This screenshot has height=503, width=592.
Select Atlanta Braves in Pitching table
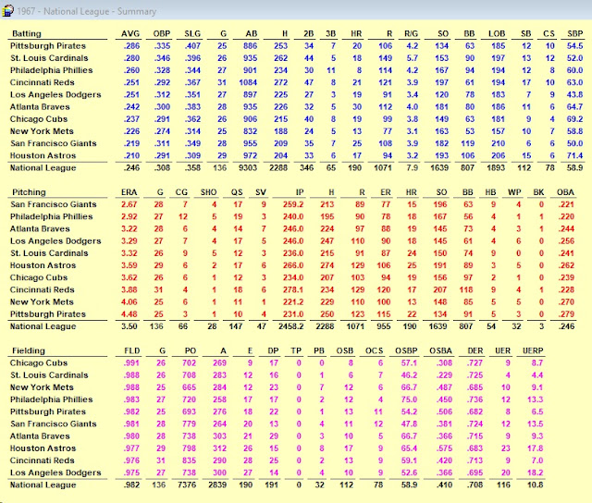pos(40,228)
